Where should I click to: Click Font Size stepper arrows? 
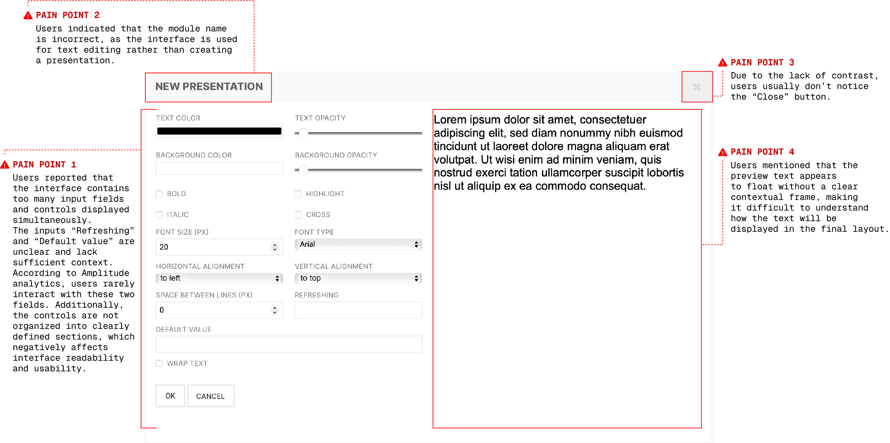274,247
